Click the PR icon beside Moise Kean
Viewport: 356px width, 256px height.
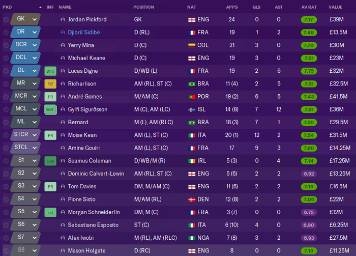[x=50, y=135]
